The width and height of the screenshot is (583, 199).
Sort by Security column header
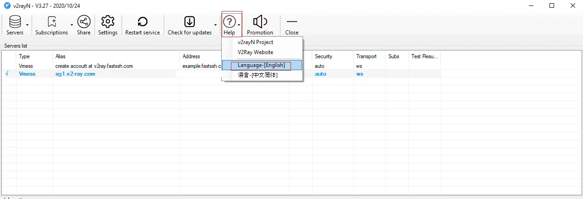pos(333,56)
